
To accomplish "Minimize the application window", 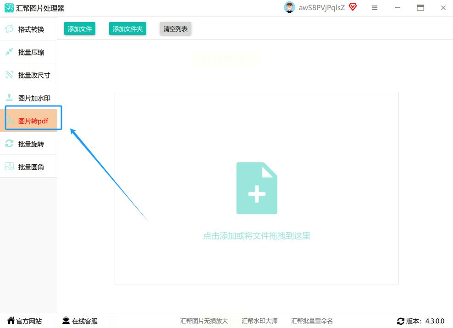I will (x=398, y=8).
